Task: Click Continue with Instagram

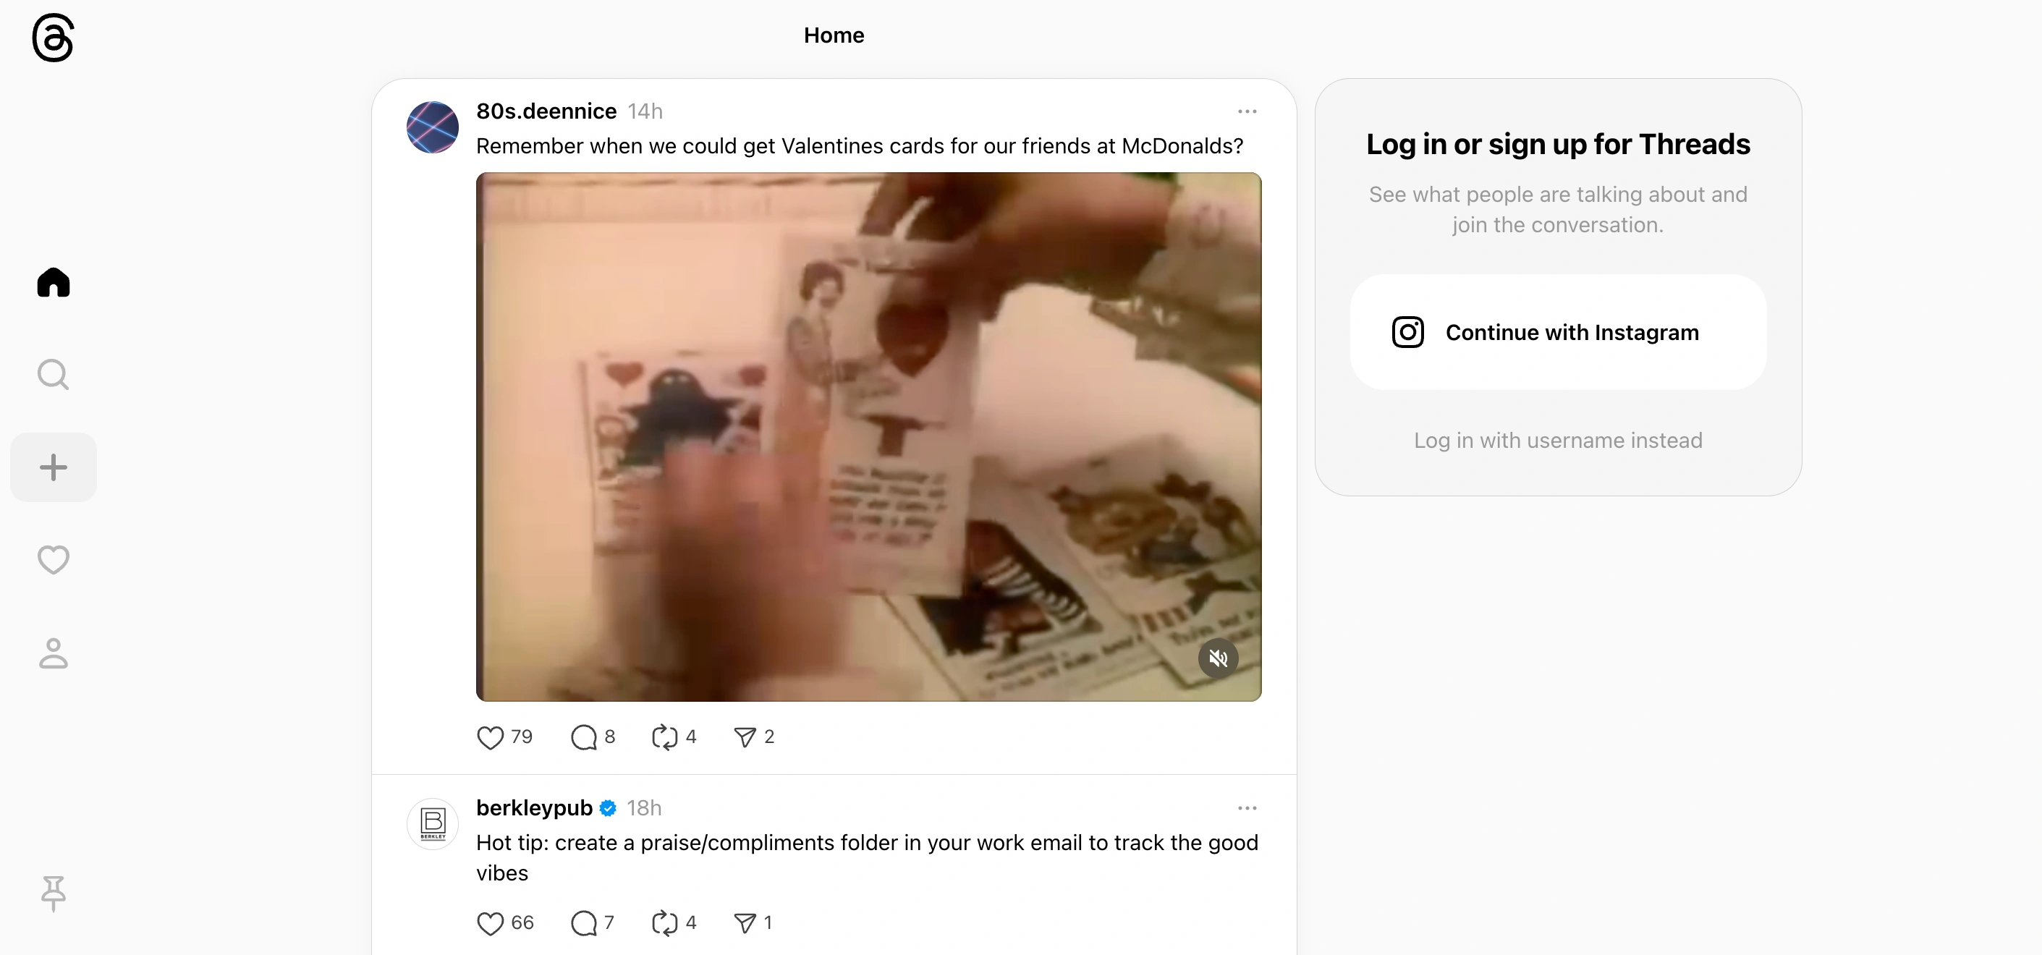Action: 1558,332
